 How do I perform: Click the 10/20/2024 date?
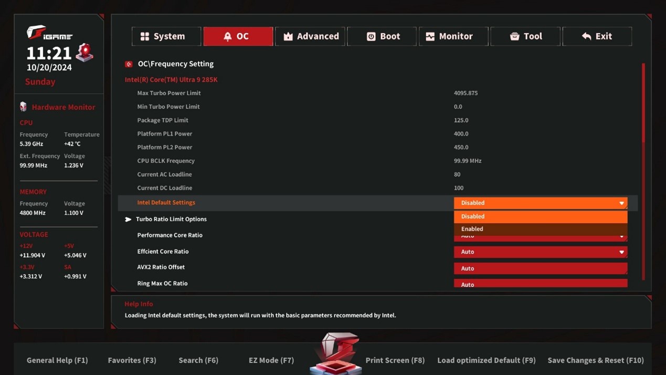(49, 68)
